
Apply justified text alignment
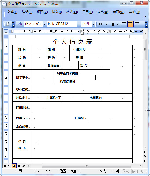point(124,24)
